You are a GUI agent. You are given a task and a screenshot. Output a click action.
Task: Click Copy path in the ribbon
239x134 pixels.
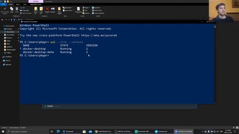(x=24, y=10)
